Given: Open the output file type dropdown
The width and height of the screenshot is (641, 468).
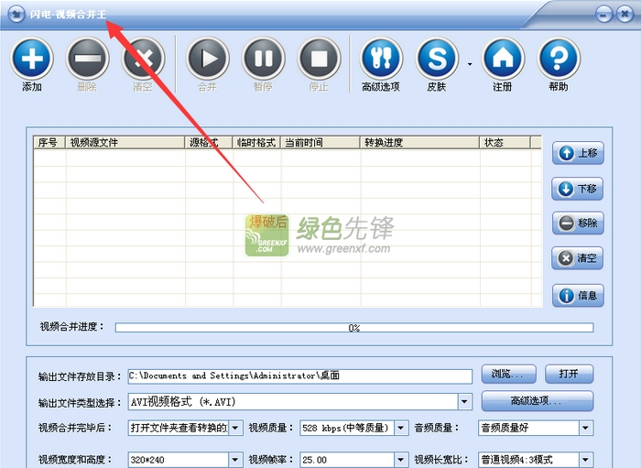Looking at the screenshot, I should (464, 402).
